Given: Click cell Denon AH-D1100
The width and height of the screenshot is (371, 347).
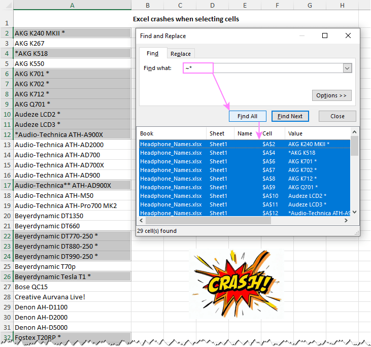Looking at the screenshot, I should pyautogui.click(x=72, y=307).
